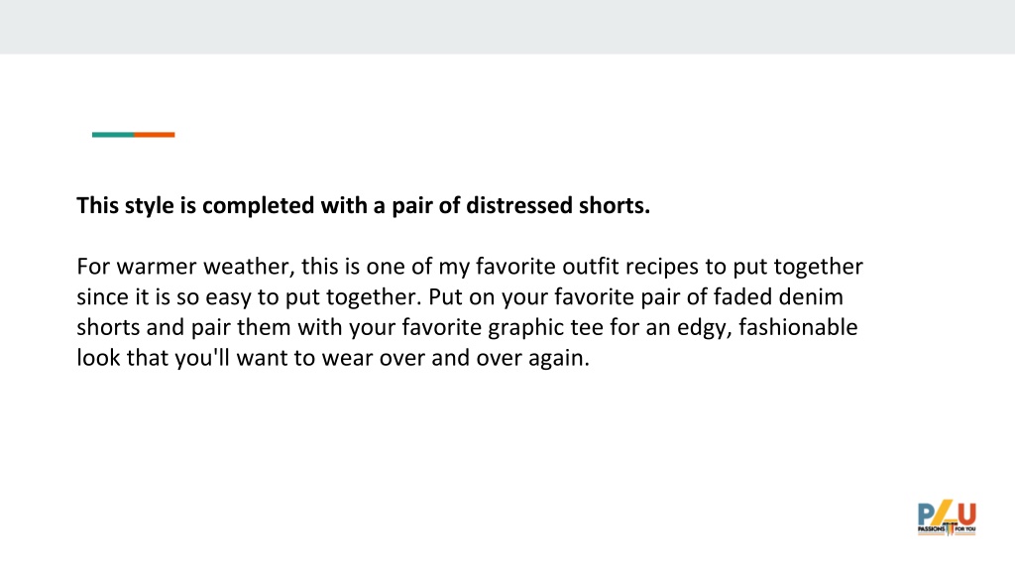Click the words 'outfit recipes' in paragraph

(629, 267)
